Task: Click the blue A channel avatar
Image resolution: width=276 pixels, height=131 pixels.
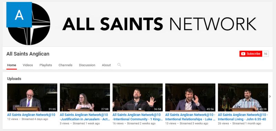Action: tap(19, 15)
